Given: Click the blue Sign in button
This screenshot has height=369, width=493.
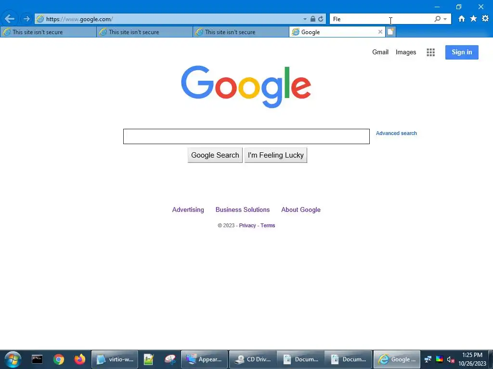Looking at the screenshot, I should [x=462, y=52].
